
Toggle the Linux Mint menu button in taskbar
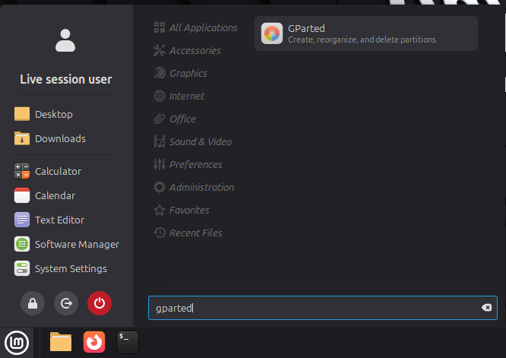click(x=17, y=343)
